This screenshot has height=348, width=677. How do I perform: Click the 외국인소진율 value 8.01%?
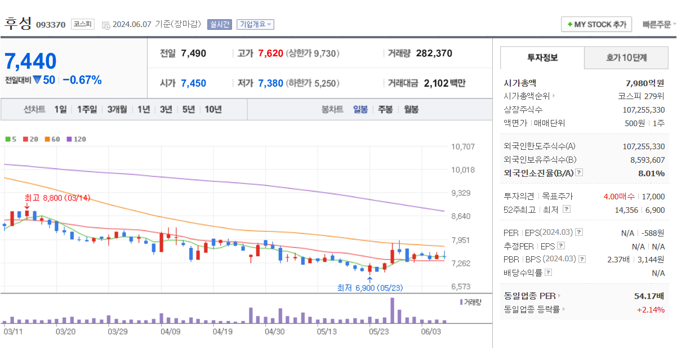coord(652,173)
